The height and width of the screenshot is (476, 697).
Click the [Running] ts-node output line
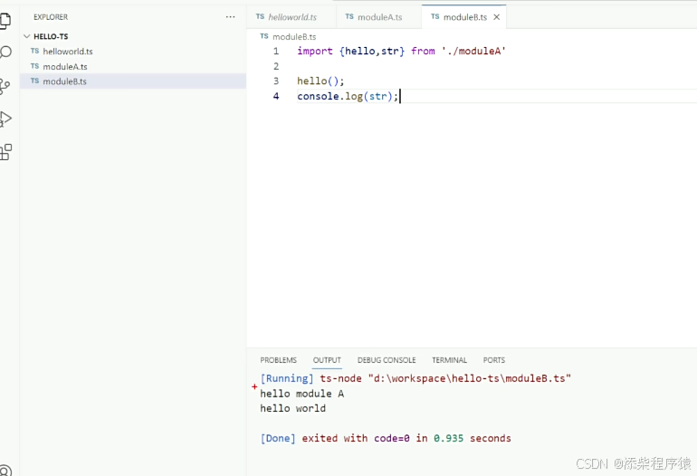click(415, 378)
